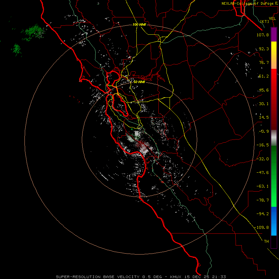Click the 50 NMI range ring label
279x279 pixels.
click(139, 82)
